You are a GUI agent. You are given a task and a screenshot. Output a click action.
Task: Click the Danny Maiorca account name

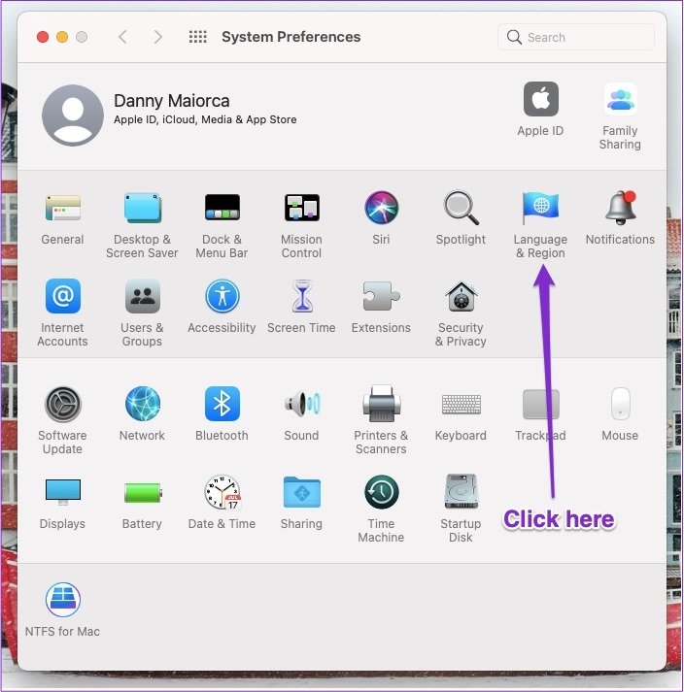(x=171, y=101)
